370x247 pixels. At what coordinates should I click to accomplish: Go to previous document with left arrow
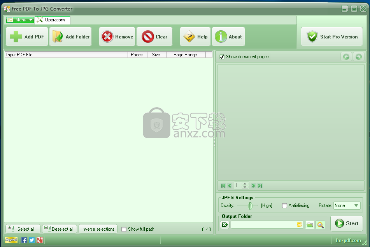click(x=346, y=57)
